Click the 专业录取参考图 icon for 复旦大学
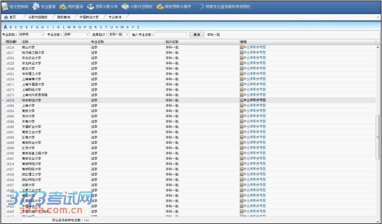The image size is (382, 224). click(x=242, y=68)
